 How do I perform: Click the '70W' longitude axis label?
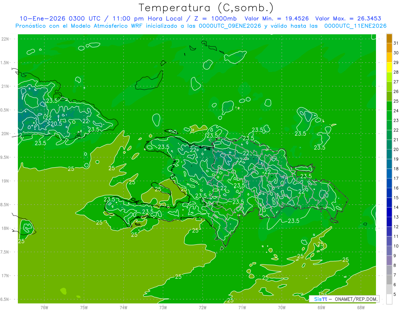282,307
